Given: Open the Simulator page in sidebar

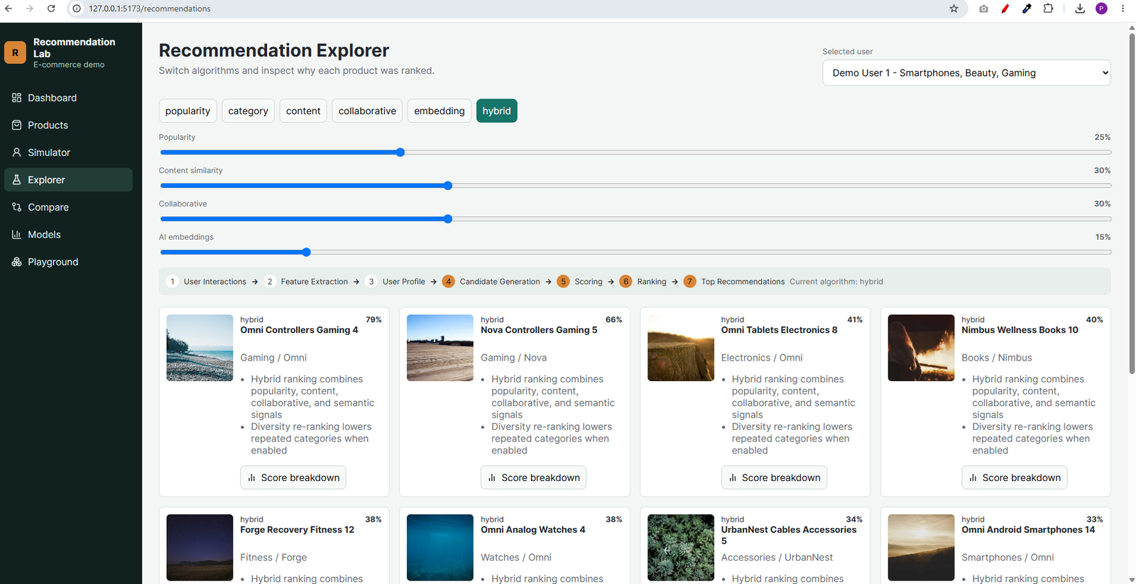Looking at the screenshot, I should (x=68, y=153).
